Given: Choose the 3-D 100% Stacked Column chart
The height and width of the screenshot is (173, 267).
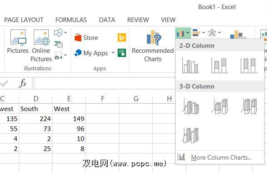Looking at the screenshot, I should (248, 106).
